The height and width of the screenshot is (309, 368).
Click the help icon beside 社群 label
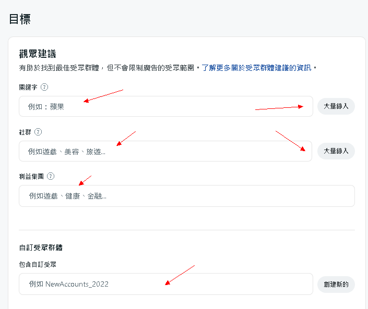point(38,132)
